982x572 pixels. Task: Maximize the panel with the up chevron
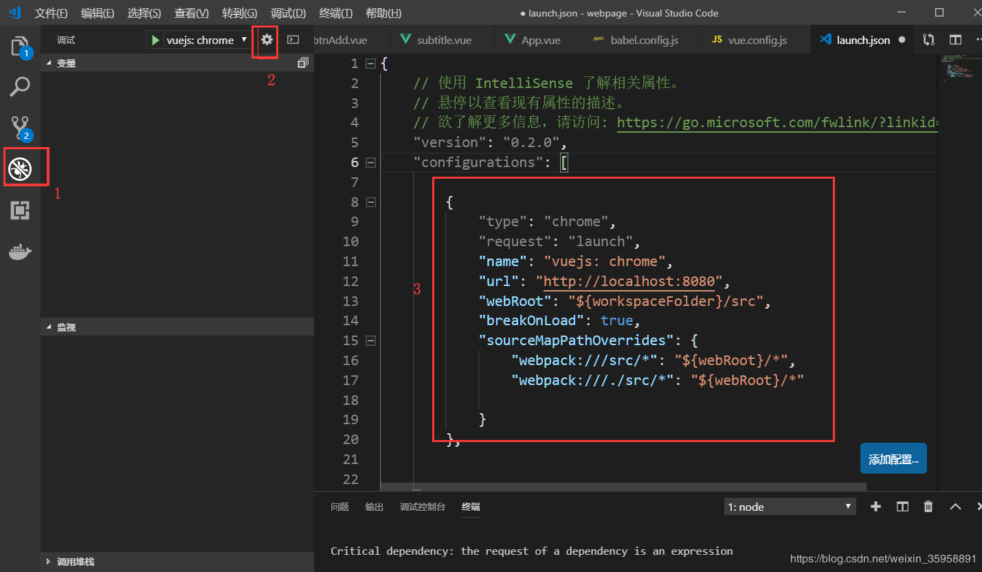point(955,507)
